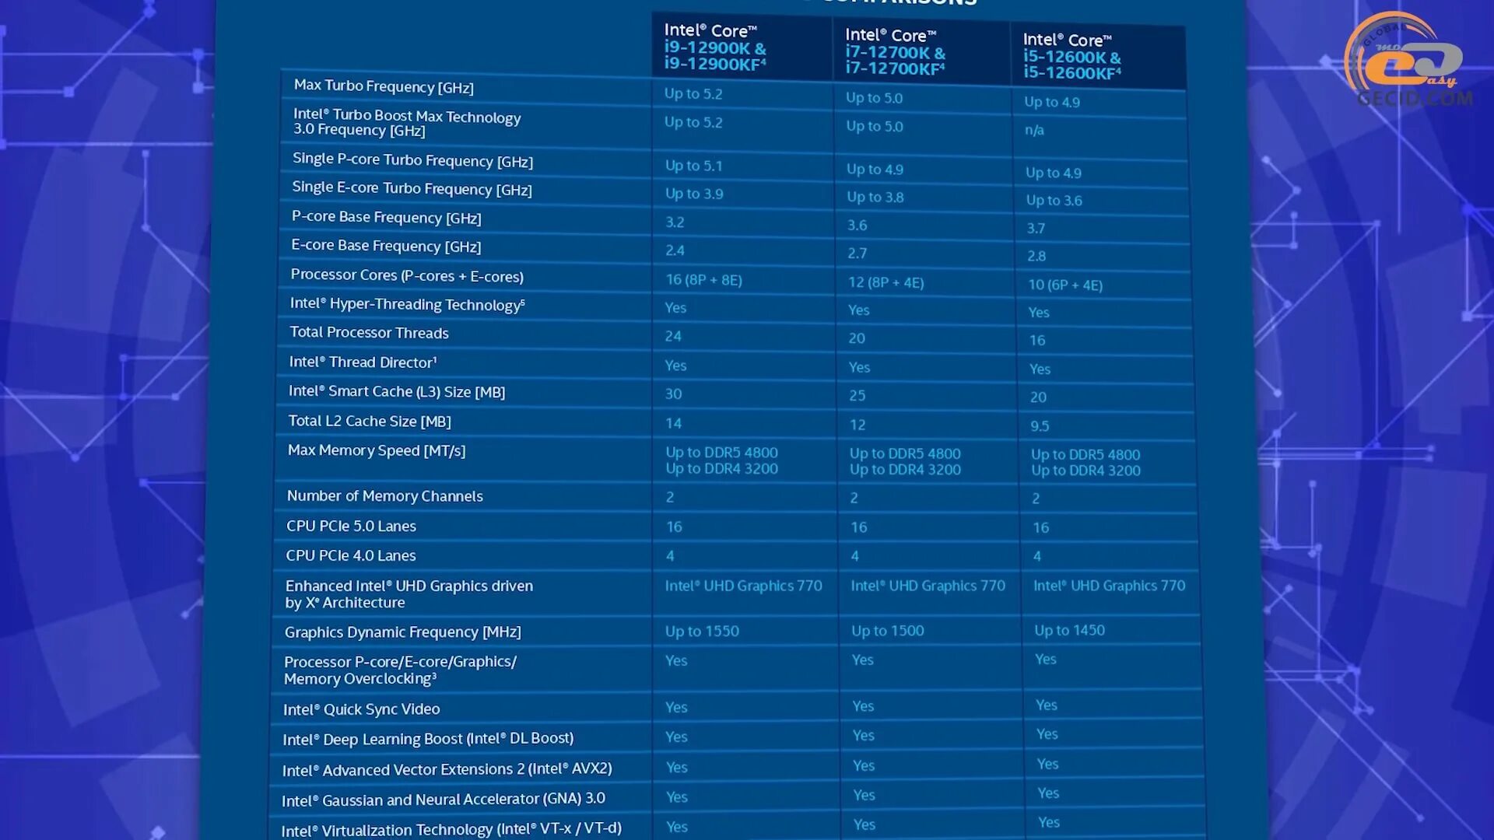Click the Intel Advanced Vector Extensions 2 label
Image resolution: width=1494 pixels, height=840 pixels.
pyautogui.click(x=447, y=769)
